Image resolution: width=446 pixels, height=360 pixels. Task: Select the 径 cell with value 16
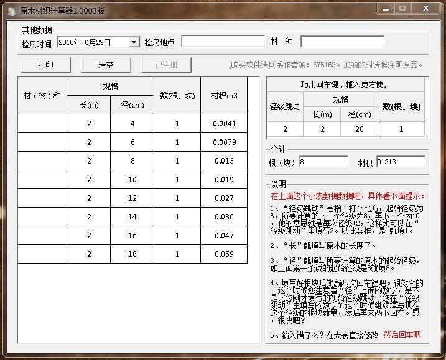pos(132,236)
